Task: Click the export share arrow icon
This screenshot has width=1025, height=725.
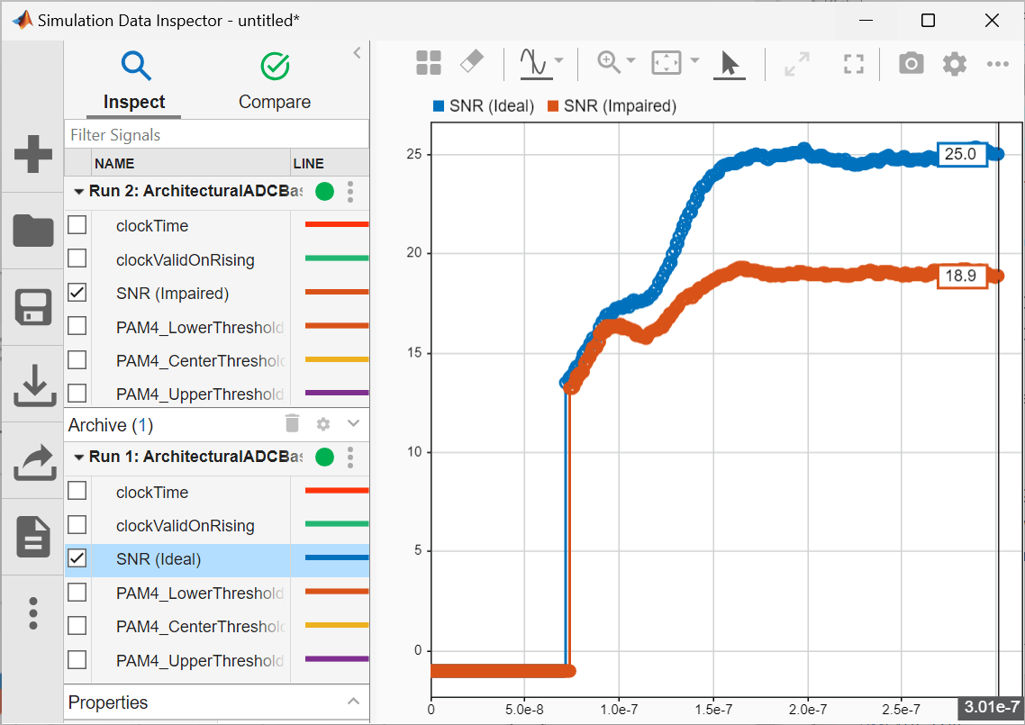Action: click(33, 463)
